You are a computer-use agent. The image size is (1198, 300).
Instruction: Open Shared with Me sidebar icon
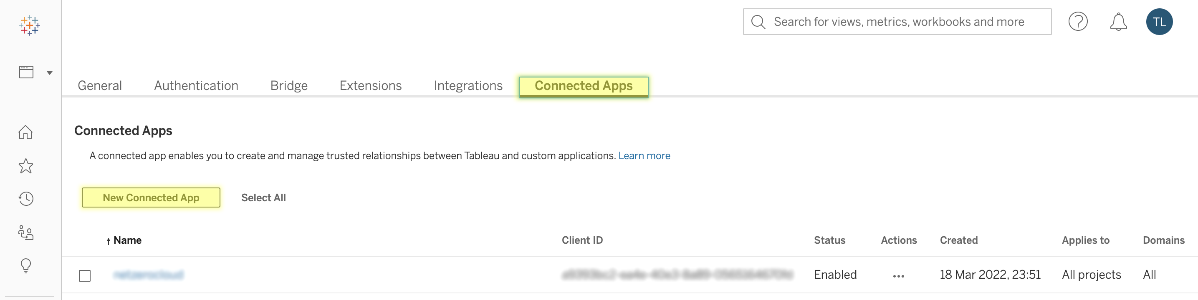[x=25, y=232]
